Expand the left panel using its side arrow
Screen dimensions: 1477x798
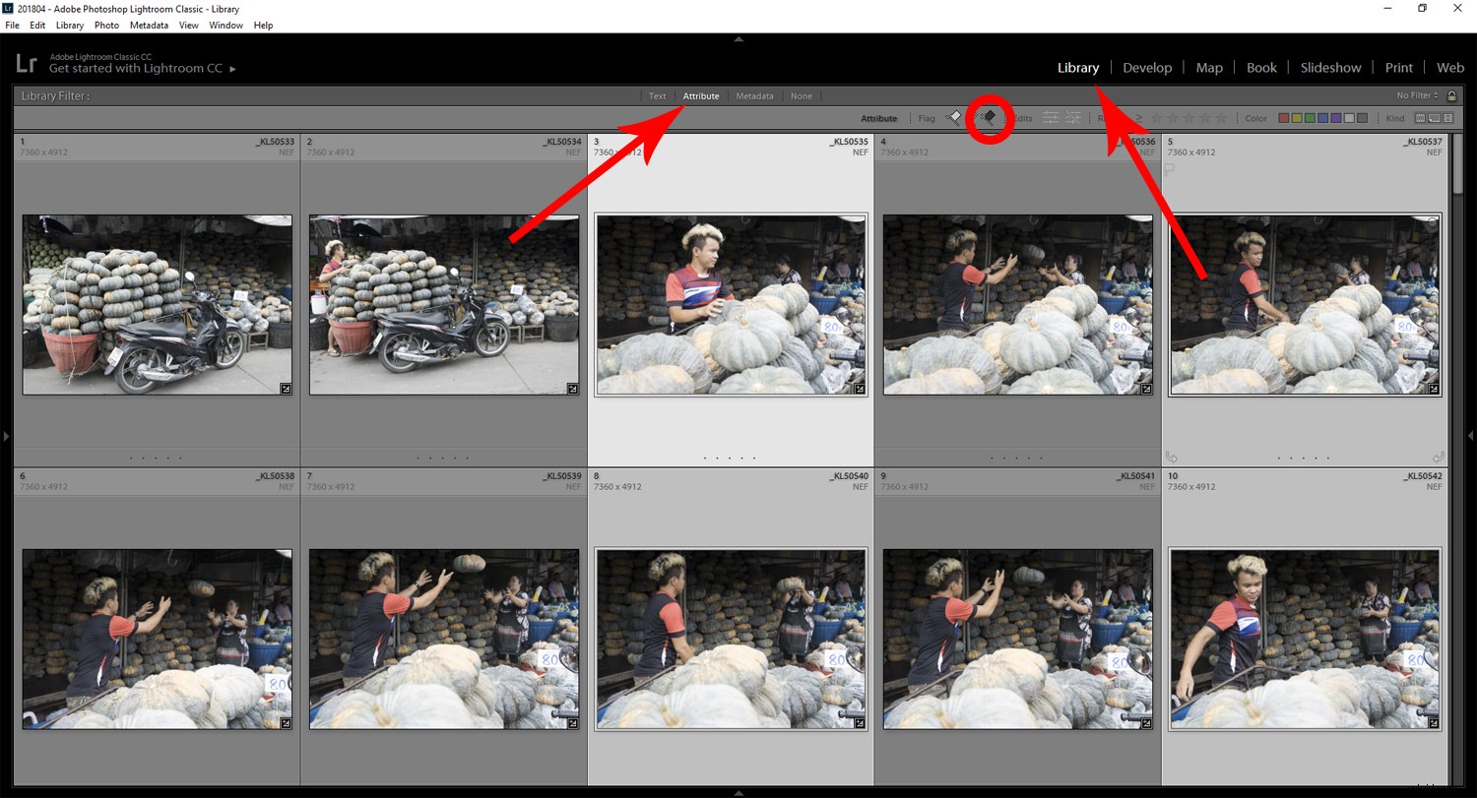pyautogui.click(x=5, y=436)
